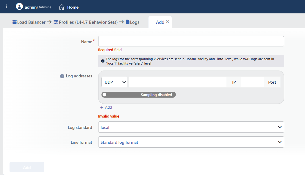Select the Add tab
305x175 pixels.
point(160,22)
